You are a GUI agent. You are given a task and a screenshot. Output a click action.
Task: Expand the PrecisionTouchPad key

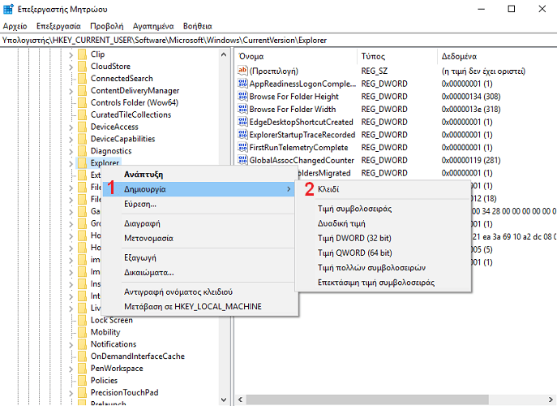(71, 393)
